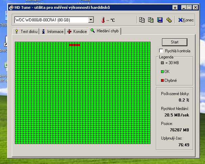The height and width of the screenshot is (164, 205).
Task: Click the copy screenshot to clipboard icon
Action: click(x=151, y=20)
